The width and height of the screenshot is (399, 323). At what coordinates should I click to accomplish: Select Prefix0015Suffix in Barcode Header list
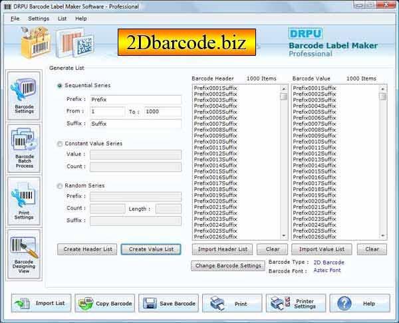click(x=215, y=171)
